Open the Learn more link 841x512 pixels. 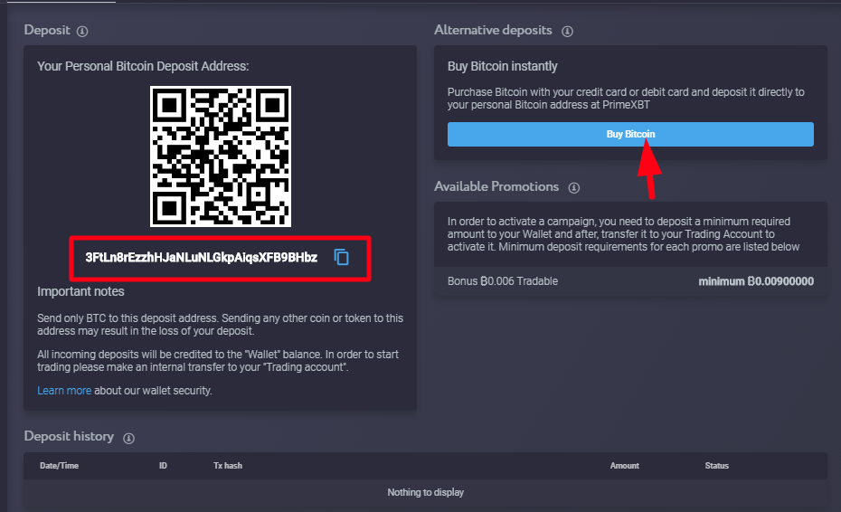click(x=64, y=391)
